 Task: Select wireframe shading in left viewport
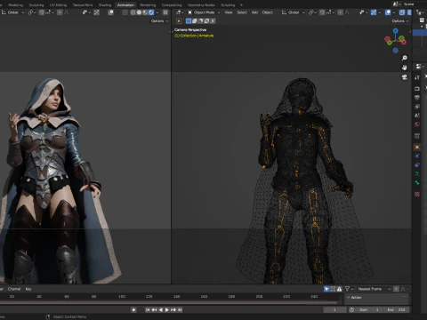[x=133, y=12]
